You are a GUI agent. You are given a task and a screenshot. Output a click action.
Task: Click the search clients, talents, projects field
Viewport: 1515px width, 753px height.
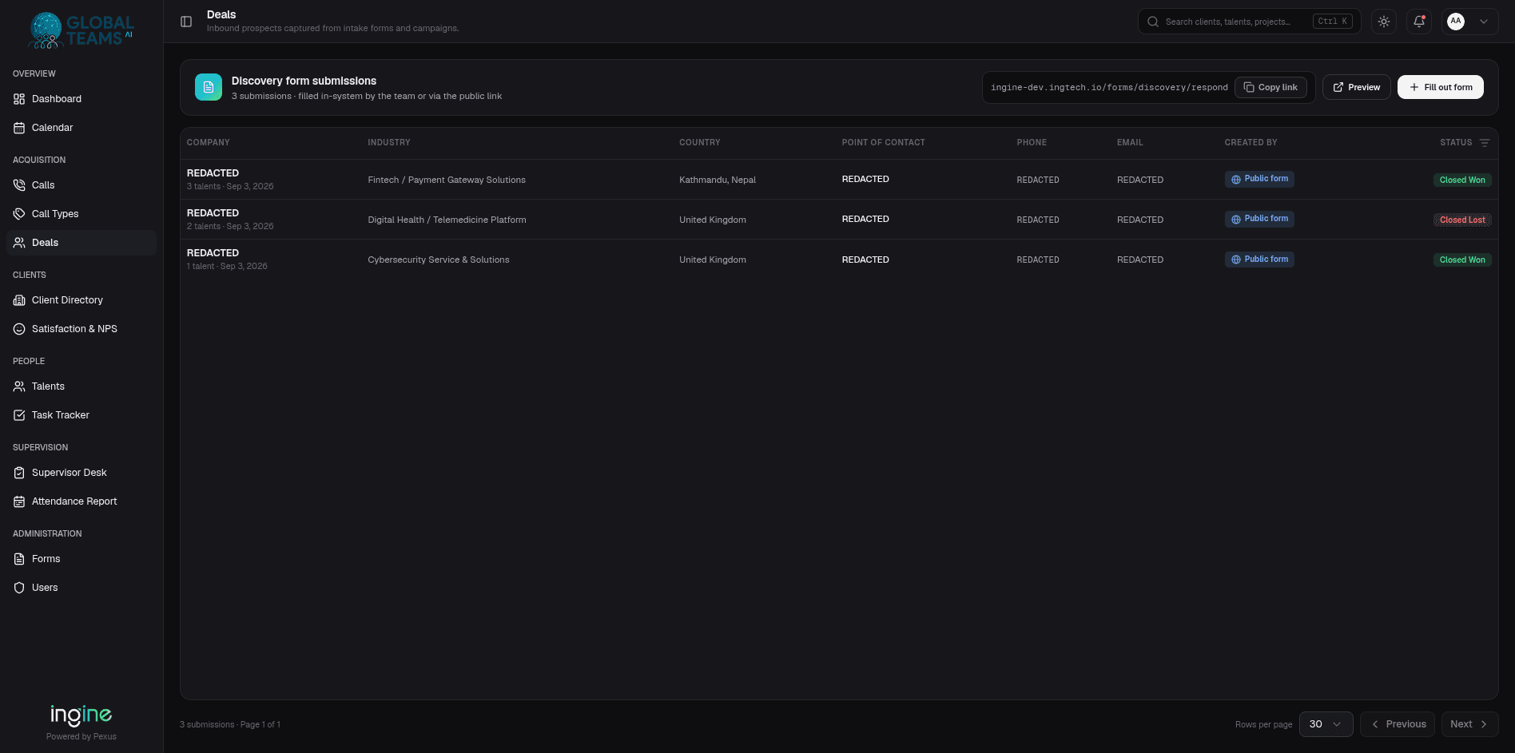click(x=1249, y=22)
